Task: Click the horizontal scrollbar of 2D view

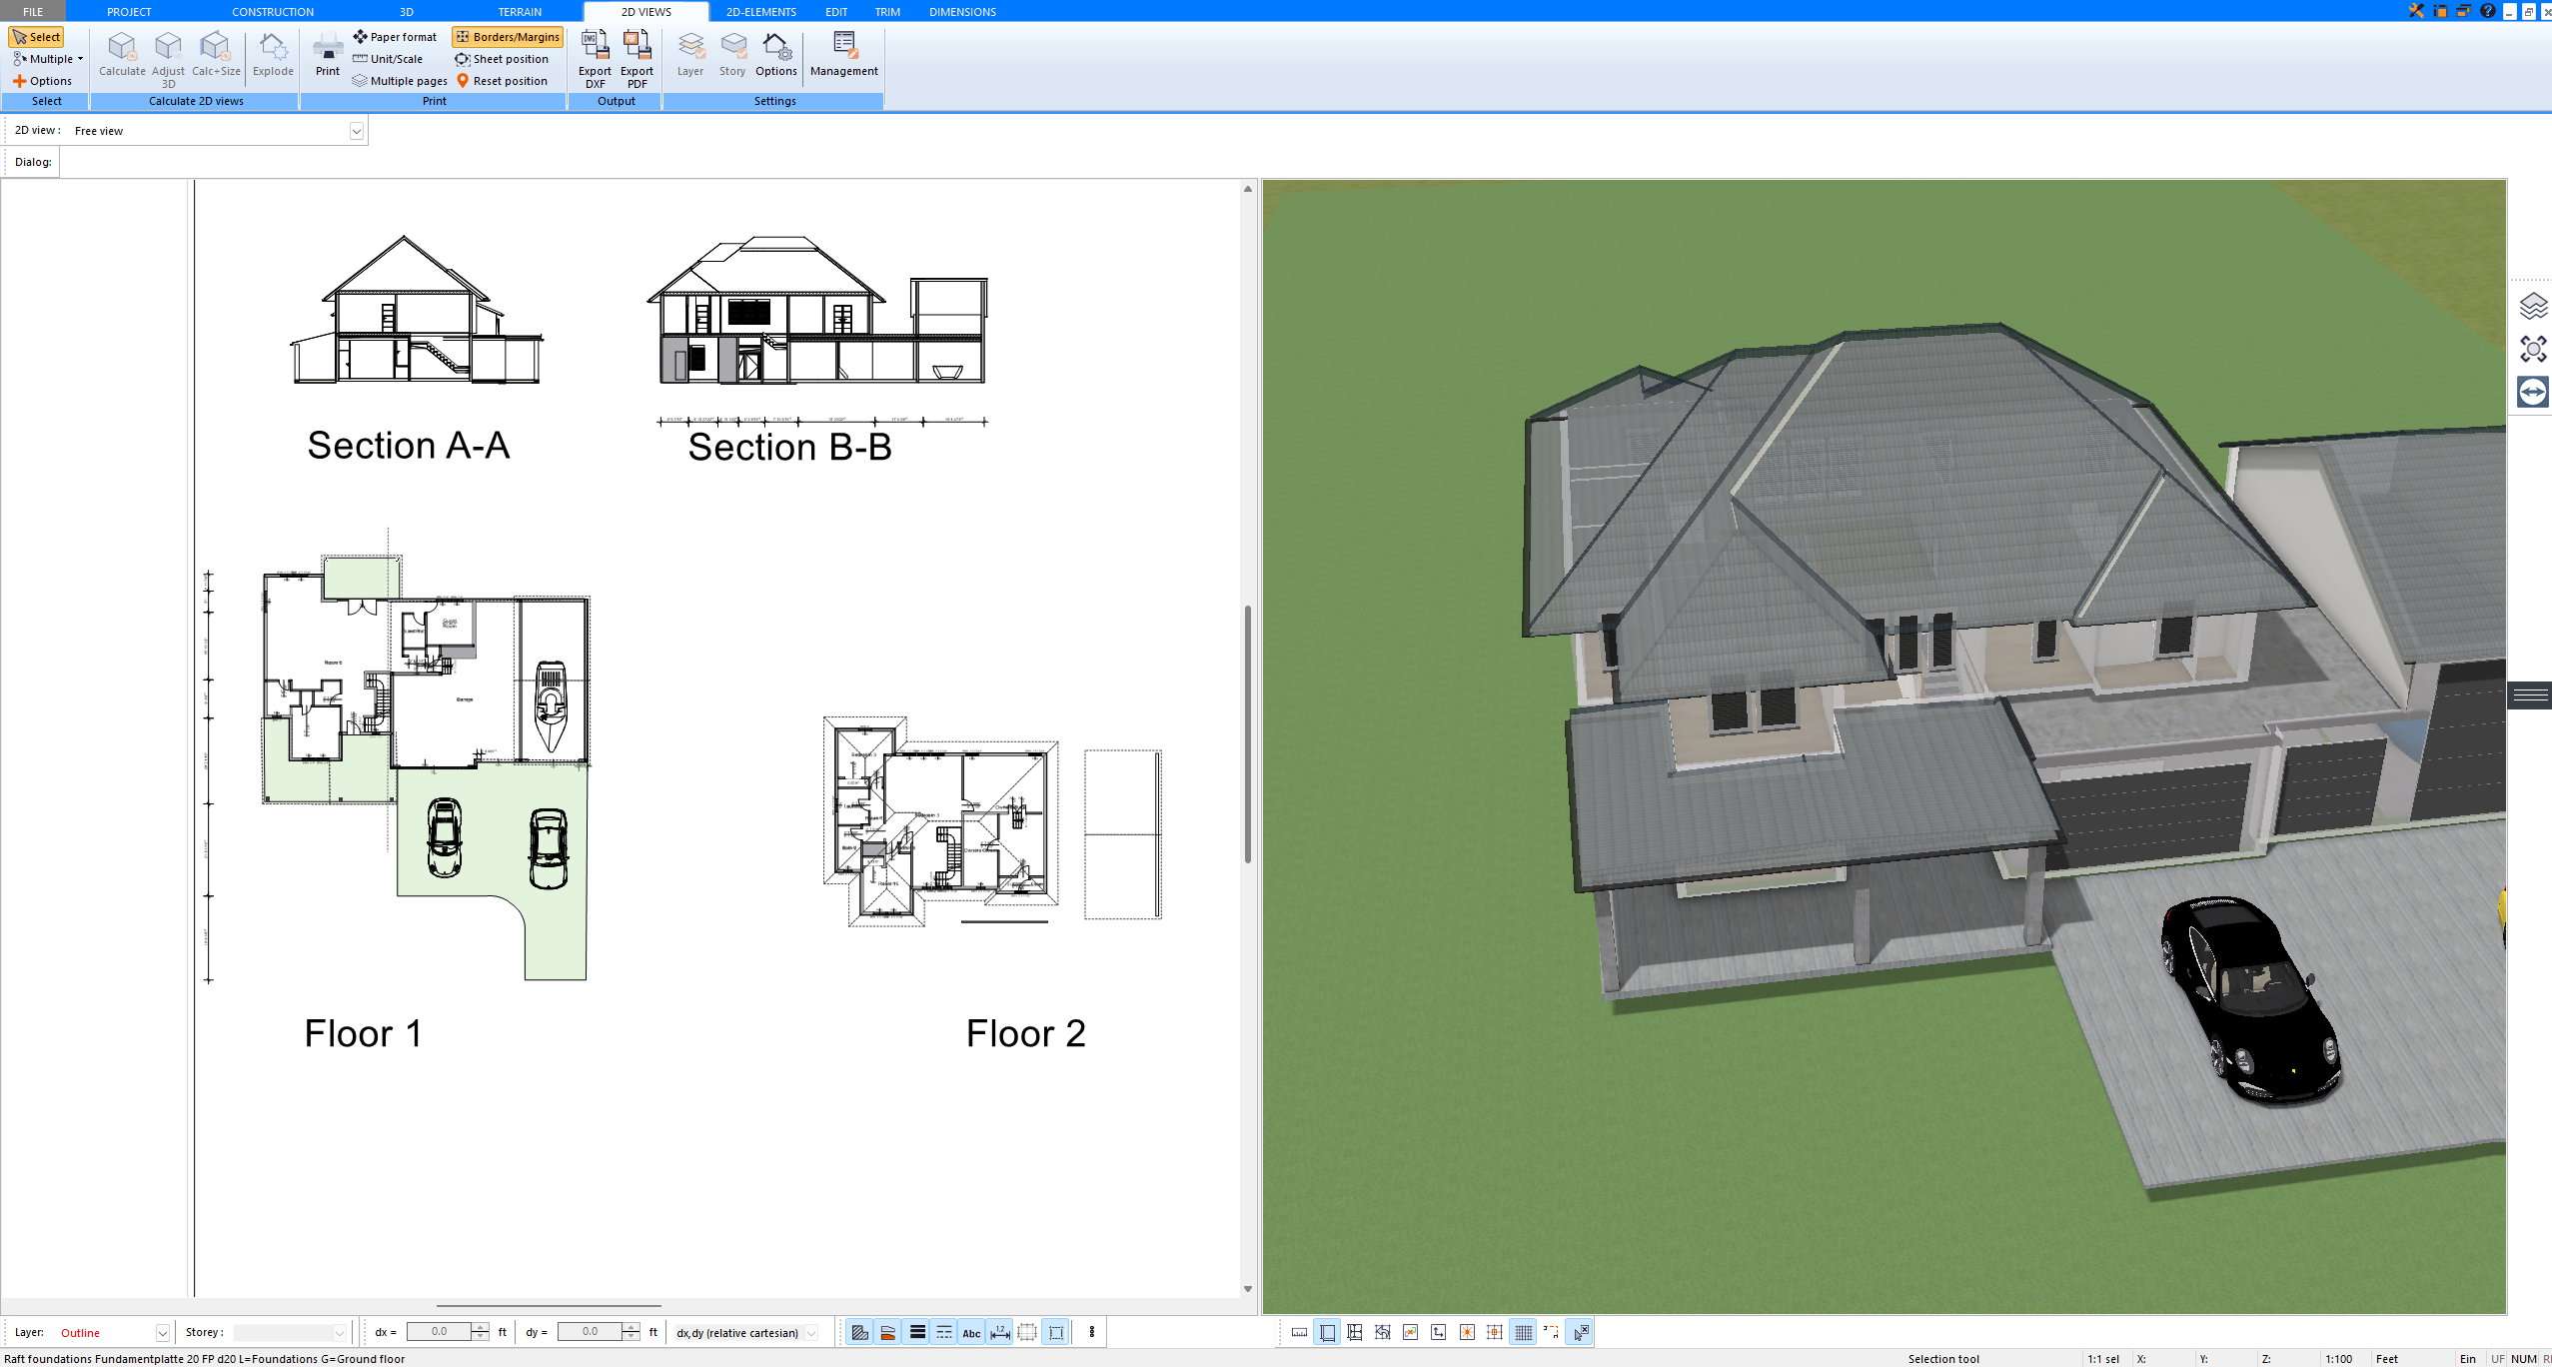Action: [549, 1305]
